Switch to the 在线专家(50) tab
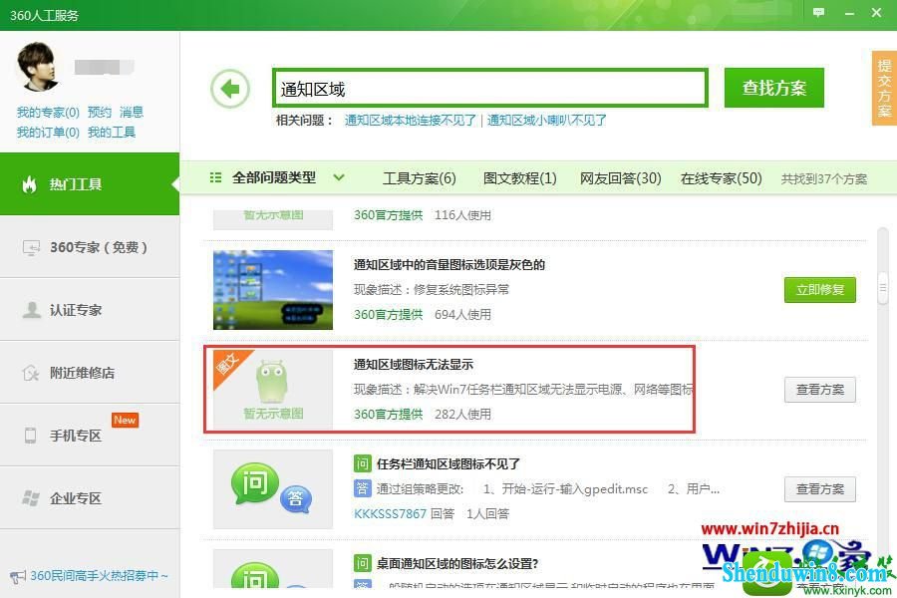Image resolution: width=897 pixels, height=598 pixels. [x=722, y=178]
